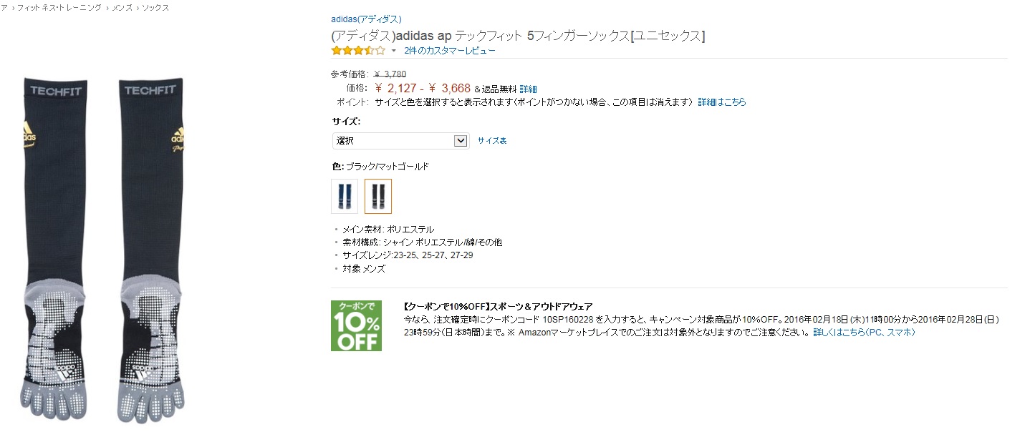
Task: Select the black/matte gold color swatch
Action: pyautogui.click(x=378, y=196)
